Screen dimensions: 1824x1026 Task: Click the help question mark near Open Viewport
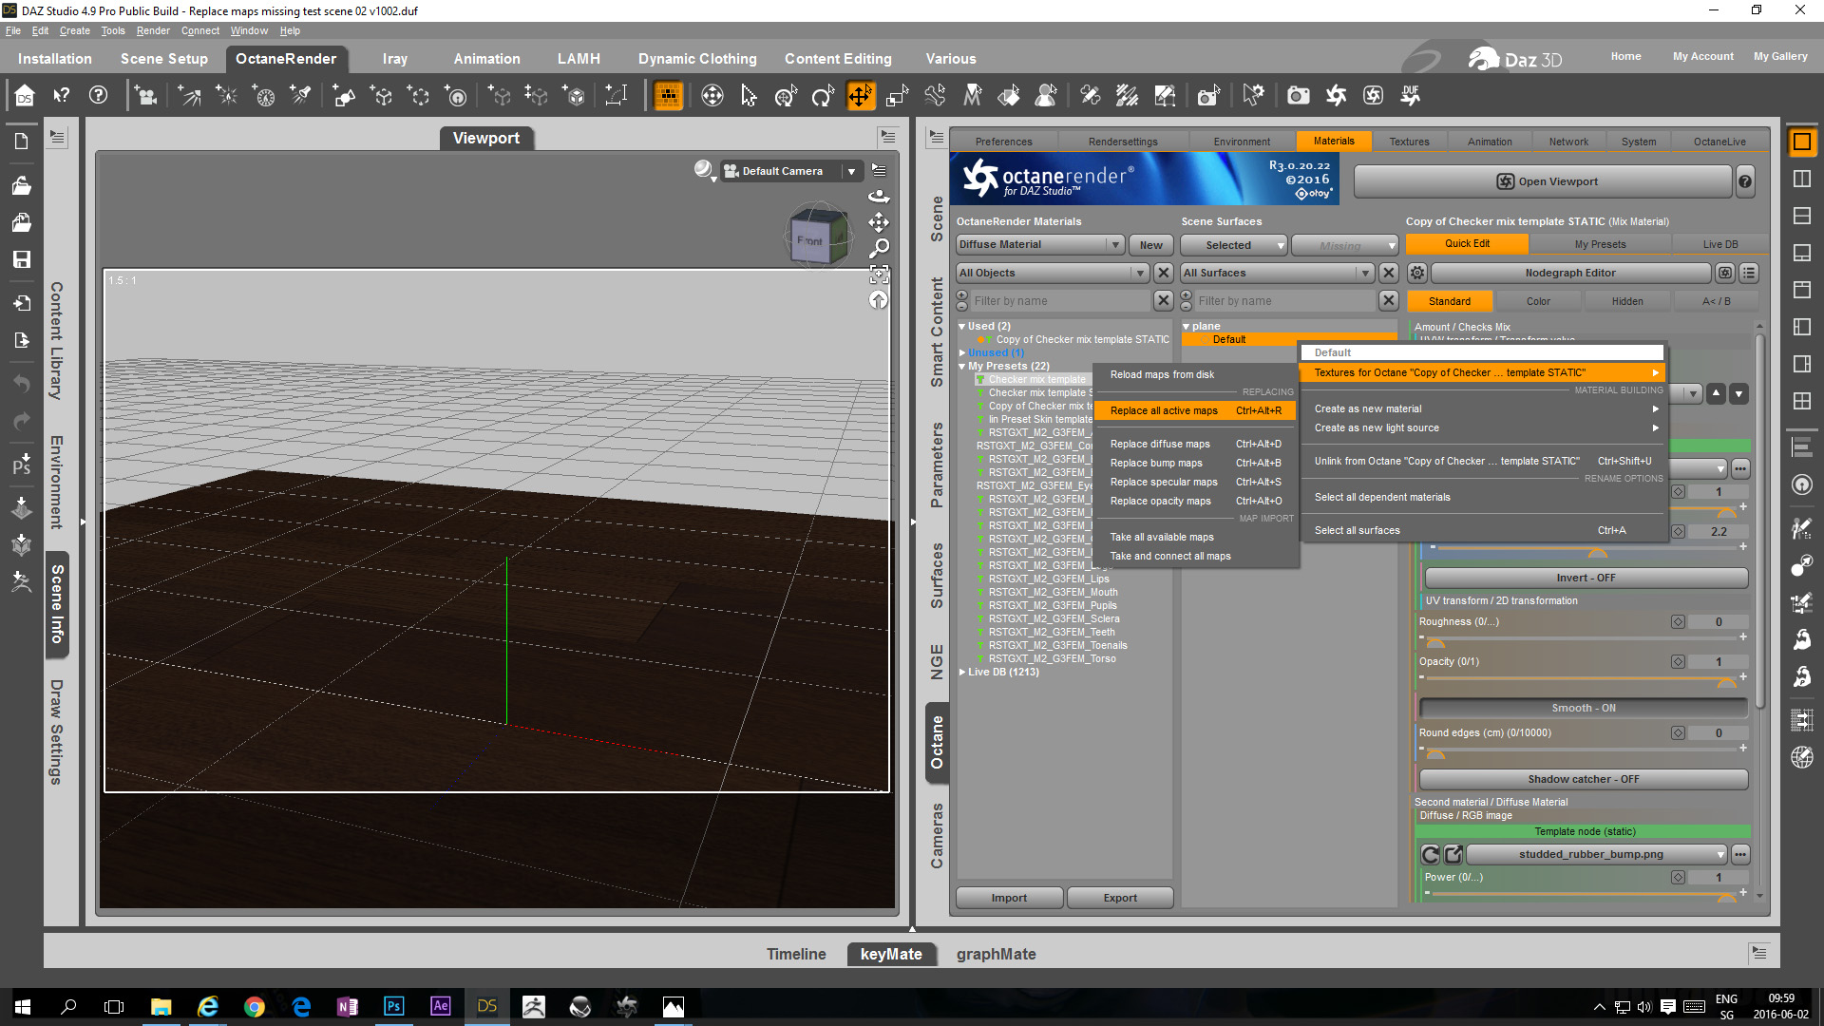(1745, 181)
